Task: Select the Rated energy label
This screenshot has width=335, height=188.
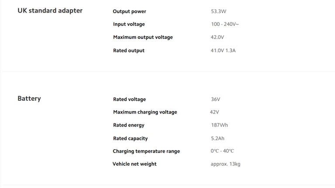Action: [x=129, y=125]
